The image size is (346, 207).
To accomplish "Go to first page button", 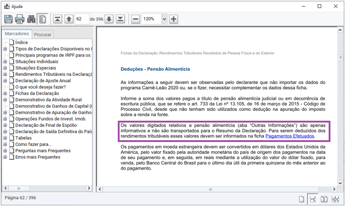I will coord(57,19).
